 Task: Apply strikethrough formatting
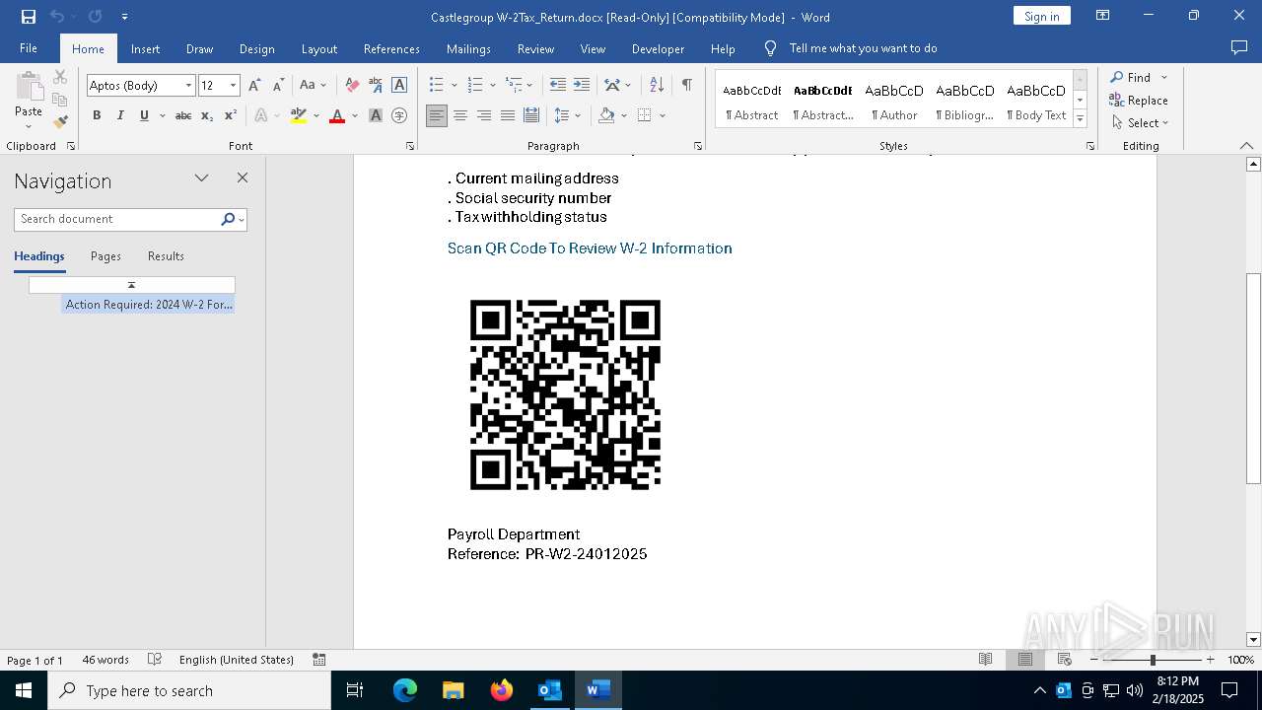(x=182, y=115)
